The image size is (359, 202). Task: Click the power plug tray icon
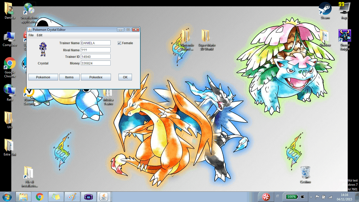pyautogui.click(x=302, y=196)
